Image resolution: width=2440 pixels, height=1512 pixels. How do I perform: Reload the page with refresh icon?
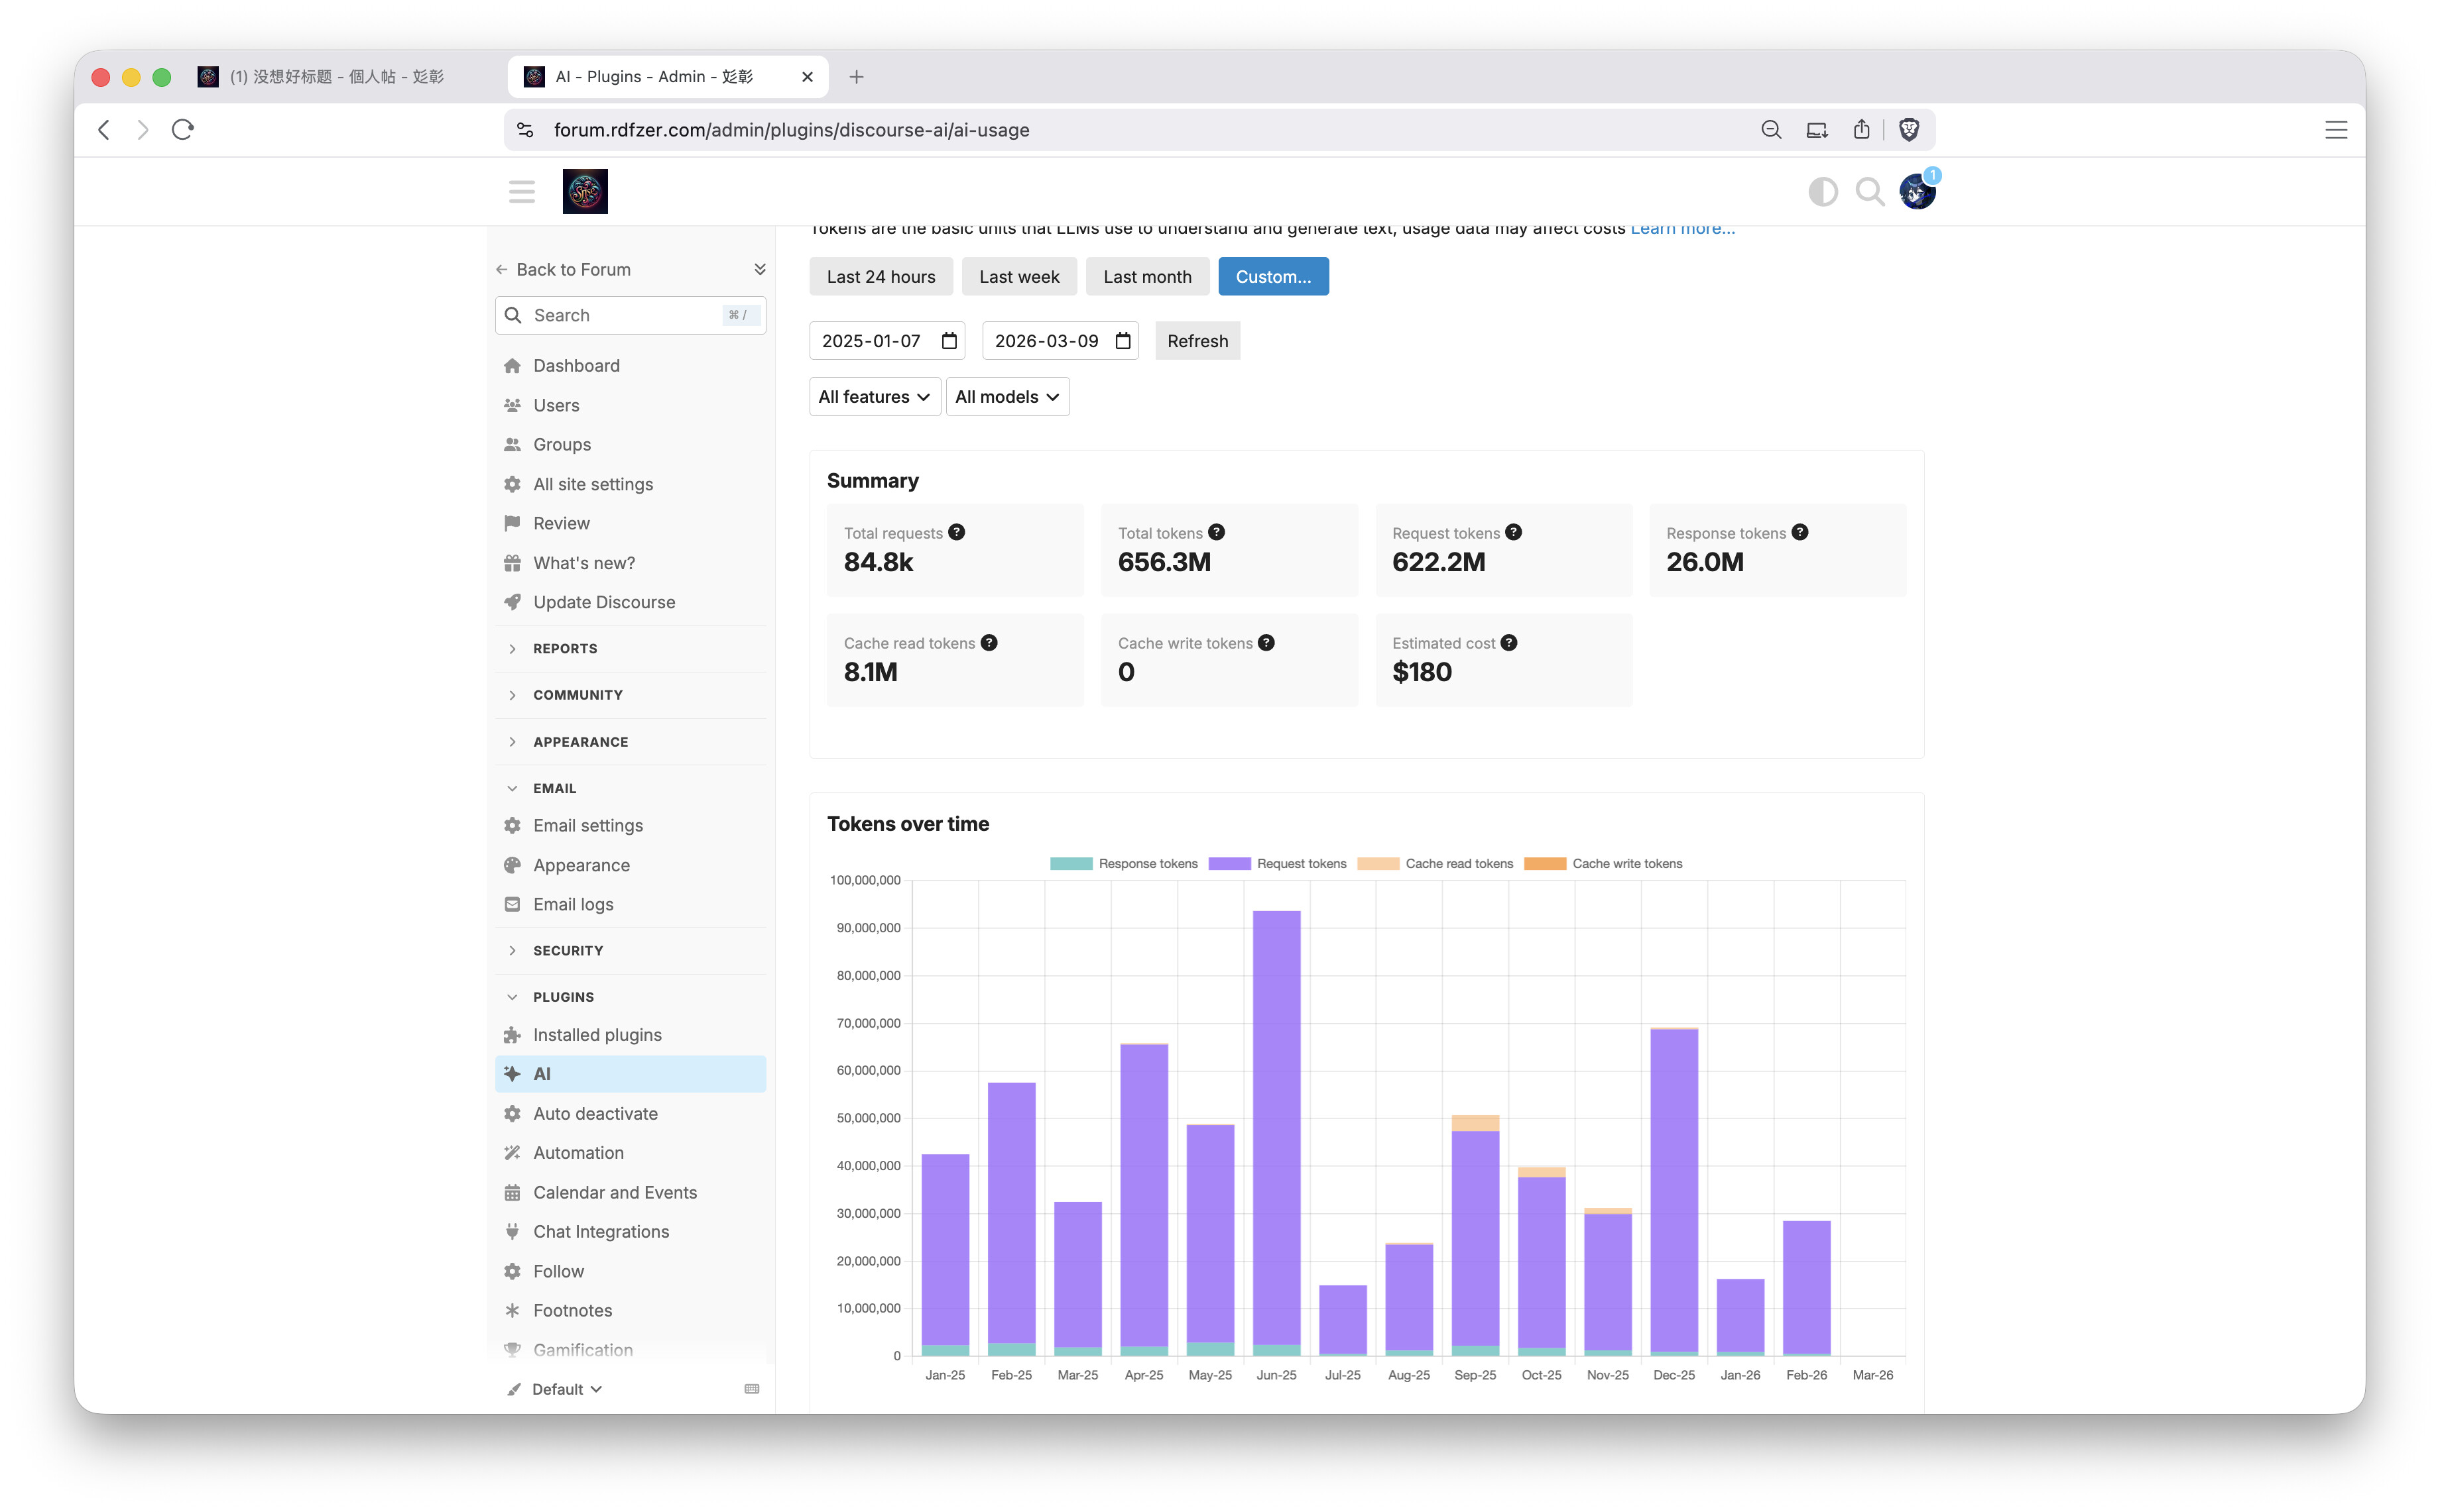182,130
